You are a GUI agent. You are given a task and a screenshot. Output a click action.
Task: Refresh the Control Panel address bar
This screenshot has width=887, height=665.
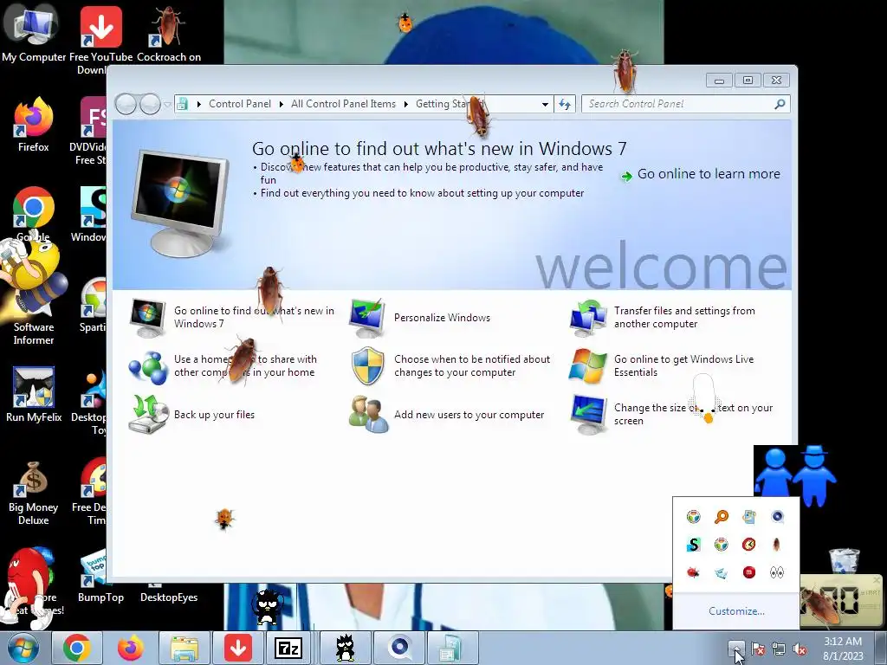click(565, 104)
